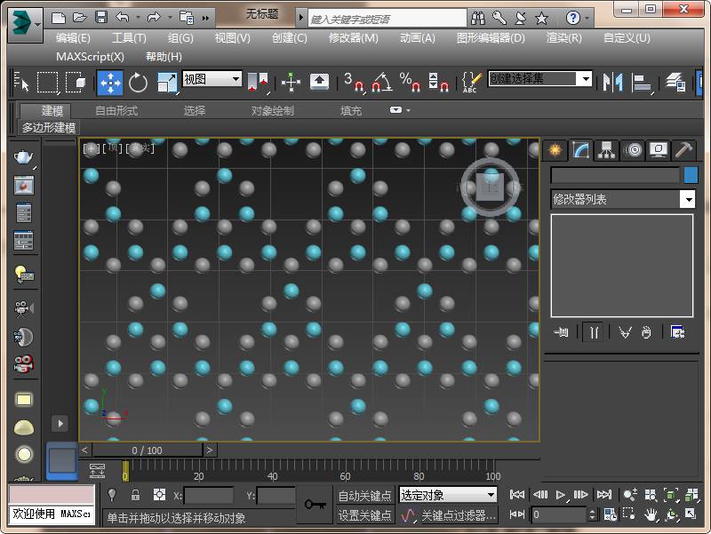Open the 渲染(R) menu
Image resolution: width=711 pixels, height=534 pixels.
pyautogui.click(x=564, y=38)
